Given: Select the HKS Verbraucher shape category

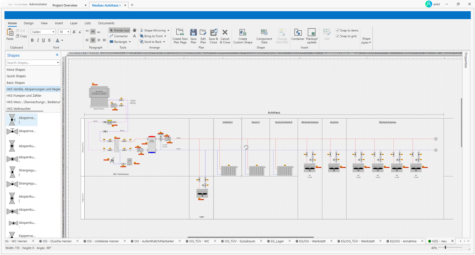Looking at the screenshot, I should 19,109.
